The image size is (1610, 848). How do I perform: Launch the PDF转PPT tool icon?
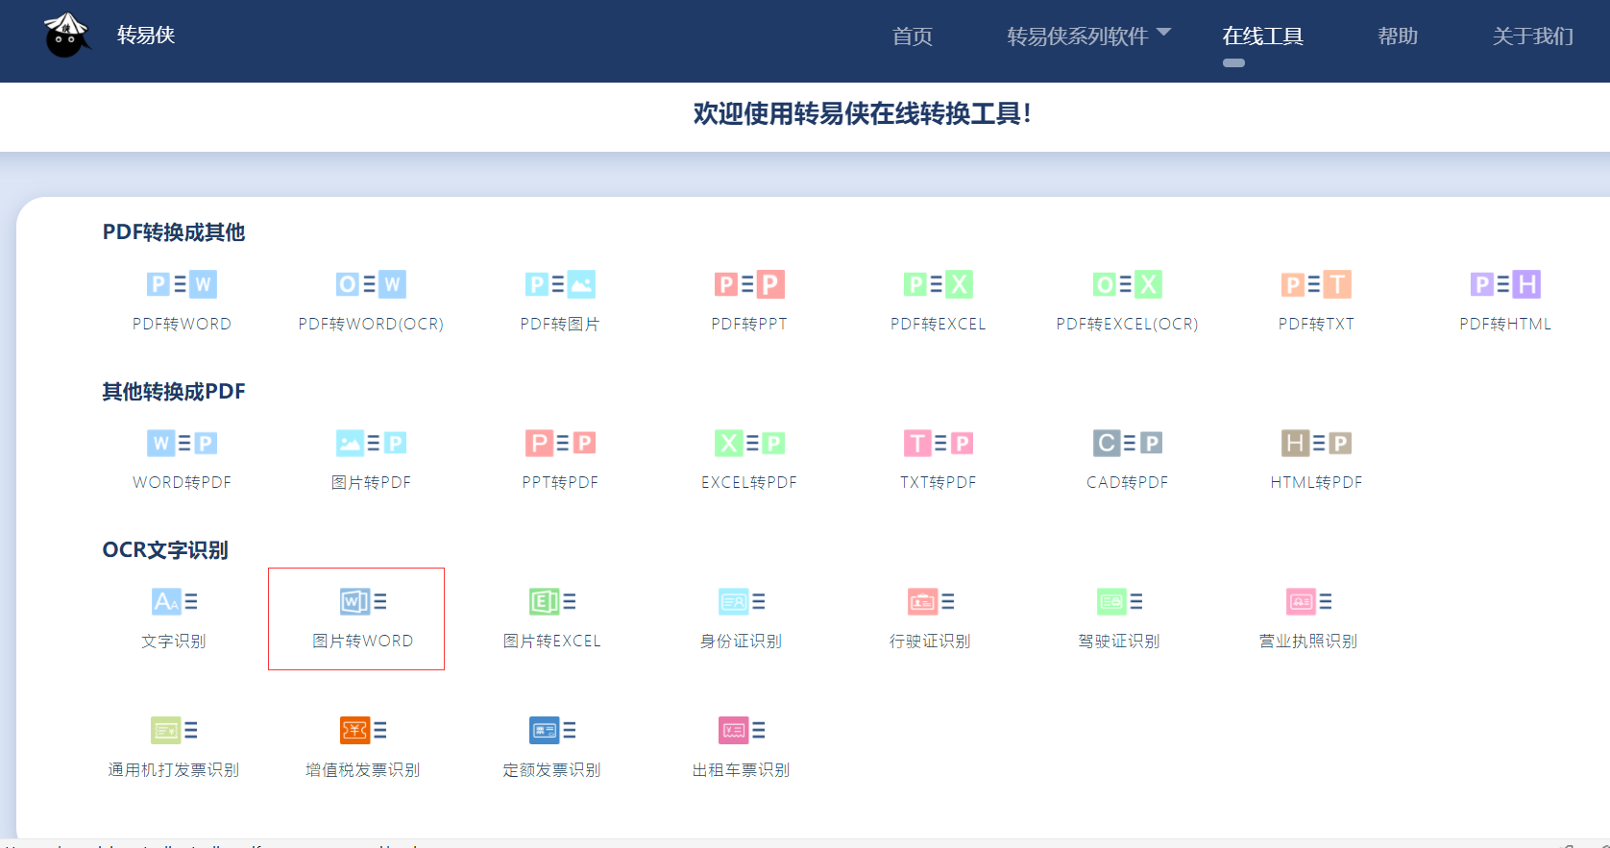749,284
